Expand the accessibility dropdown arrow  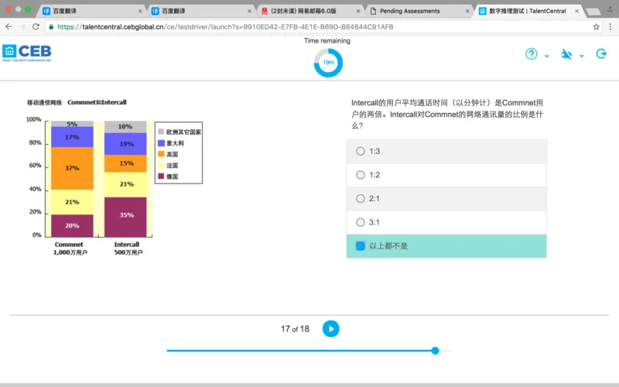tap(582, 56)
